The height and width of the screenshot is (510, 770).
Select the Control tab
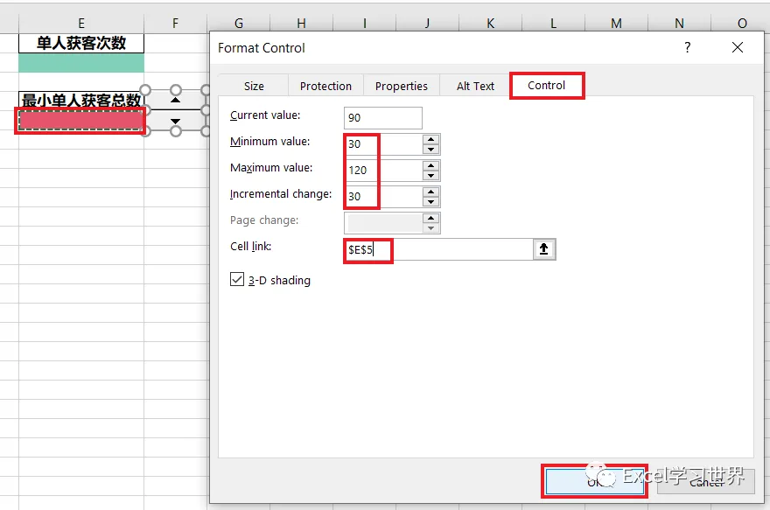[x=547, y=86]
